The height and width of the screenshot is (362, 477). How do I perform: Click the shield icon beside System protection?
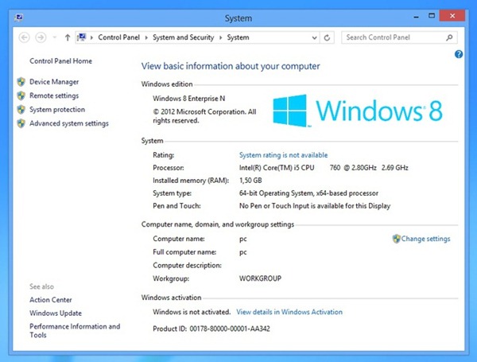pyautogui.click(x=21, y=109)
